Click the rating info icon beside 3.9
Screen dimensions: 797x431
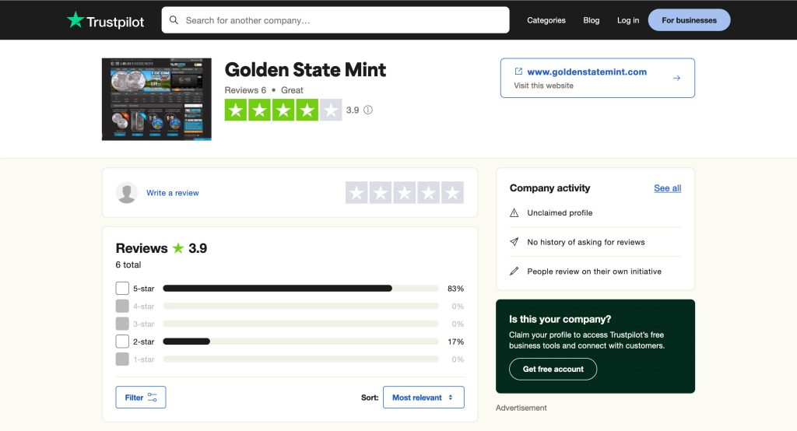(x=368, y=110)
